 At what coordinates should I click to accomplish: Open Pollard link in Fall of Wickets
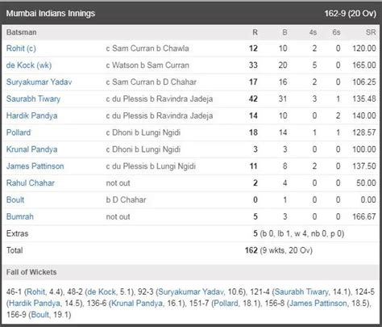[226, 304]
